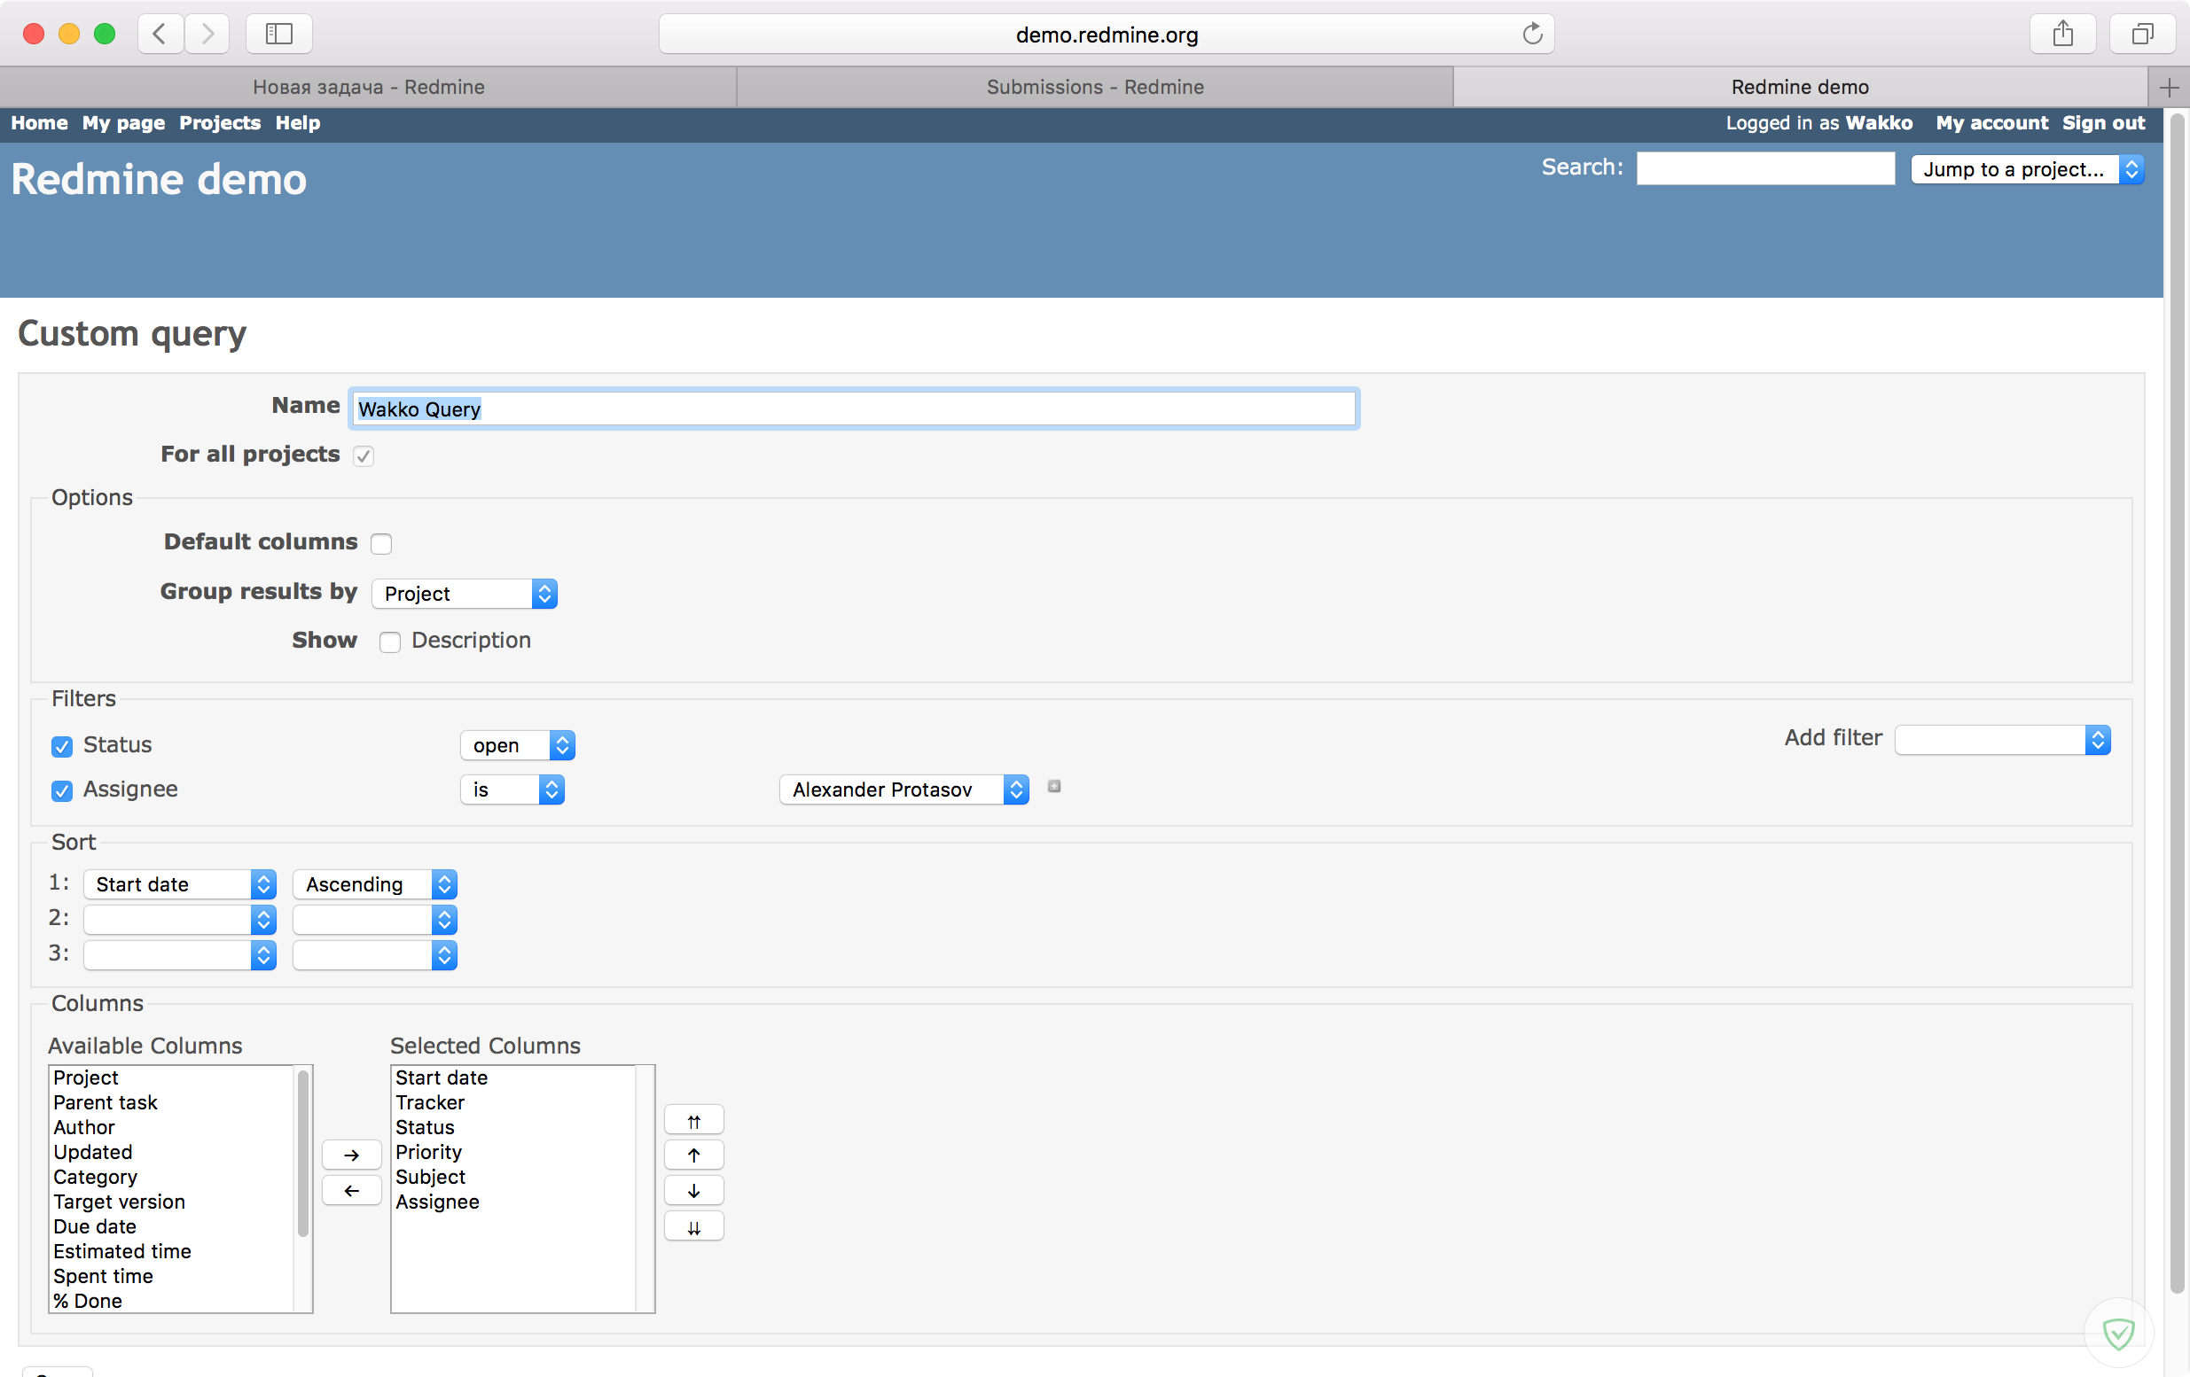Go back with Safari's back arrow
The width and height of the screenshot is (2190, 1377).
(x=160, y=35)
